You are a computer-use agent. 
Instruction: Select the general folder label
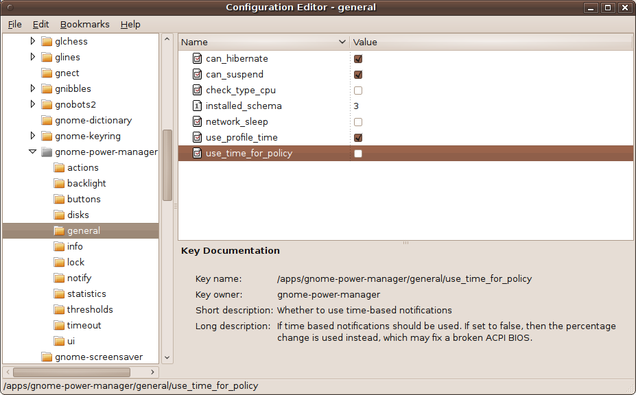tap(84, 230)
